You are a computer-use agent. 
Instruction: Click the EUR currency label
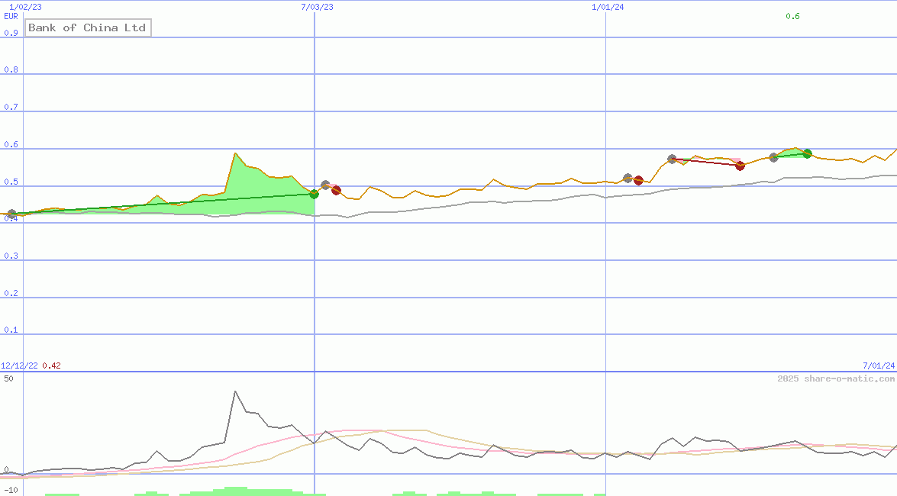pos(10,16)
